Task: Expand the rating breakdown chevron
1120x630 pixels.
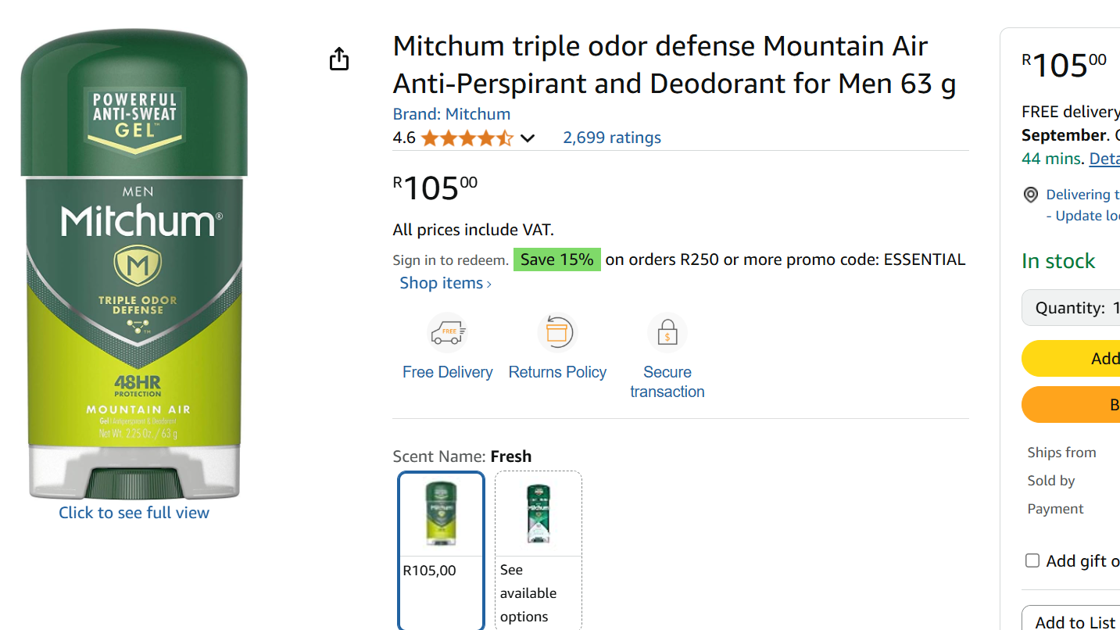Action: (528, 138)
